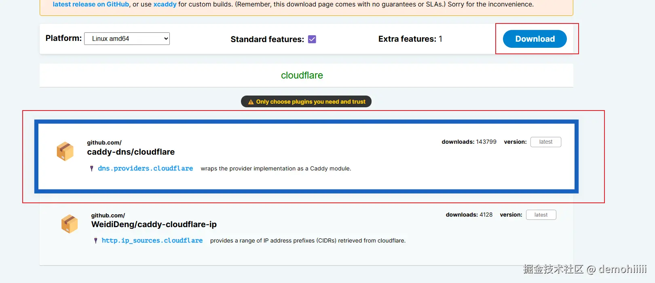The image size is (655, 283).
Task: Click the downloads: 143799 count
Action: [469, 142]
